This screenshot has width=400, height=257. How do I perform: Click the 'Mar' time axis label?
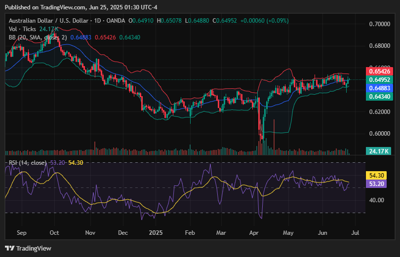[221, 233]
